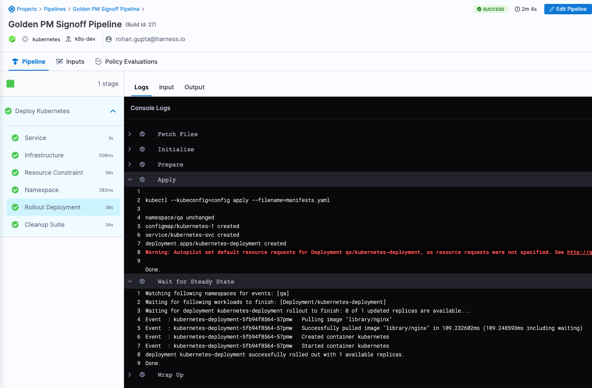Open the Output tab
Screen dimensions: 592x388
coord(194,87)
